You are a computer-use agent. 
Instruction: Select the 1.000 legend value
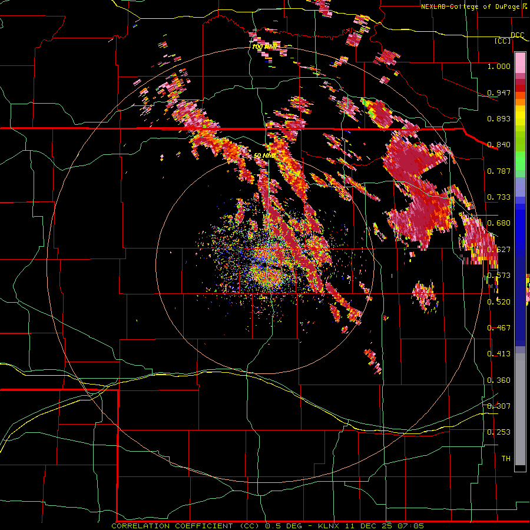(x=499, y=66)
